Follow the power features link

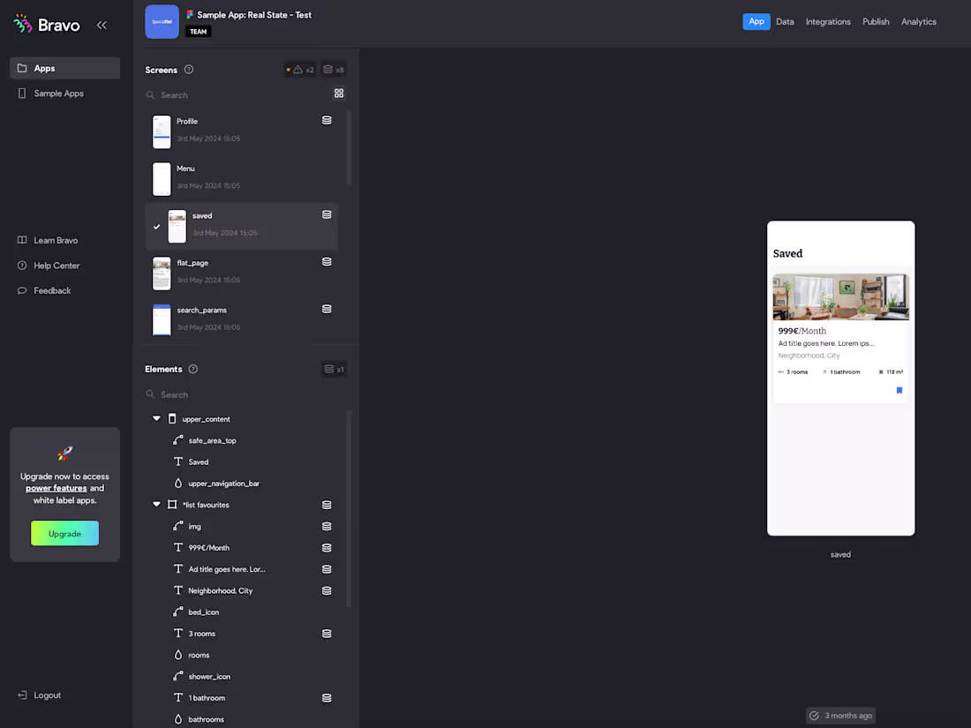coord(56,488)
